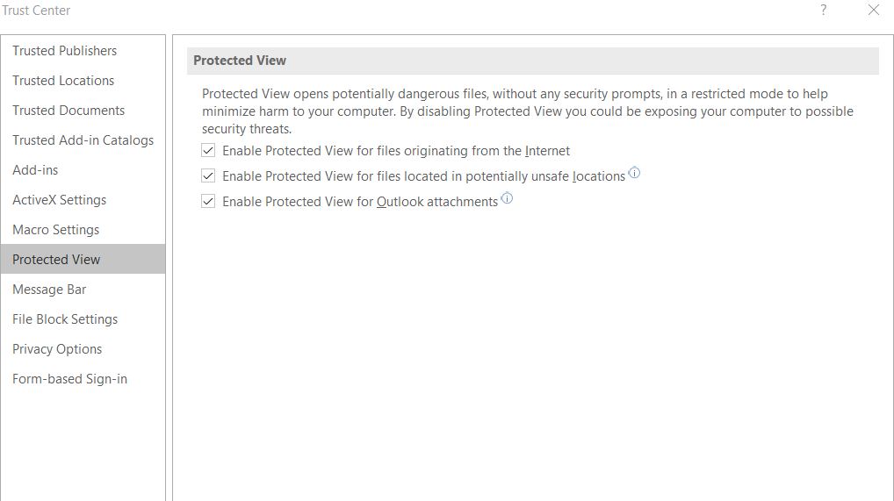The height and width of the screenshot is (501, 894).
Task: Click the info icon beside unsafe locations option
Action: click(634, 173)
